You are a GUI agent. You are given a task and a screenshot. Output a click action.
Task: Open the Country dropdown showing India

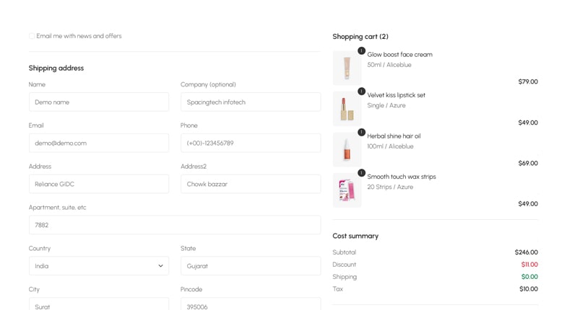pyautogui.click(x=98, y=266)
